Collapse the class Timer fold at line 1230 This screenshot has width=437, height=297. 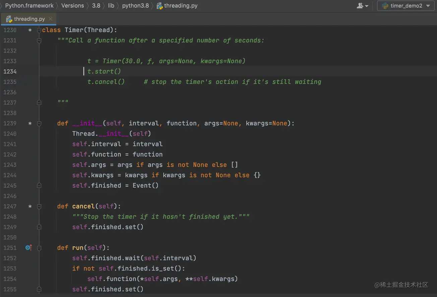point(39,30)
